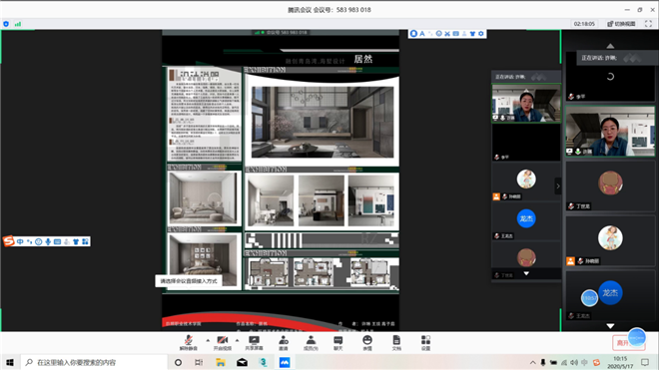Turn on camera with 开启视频

(x=223, y=343)
